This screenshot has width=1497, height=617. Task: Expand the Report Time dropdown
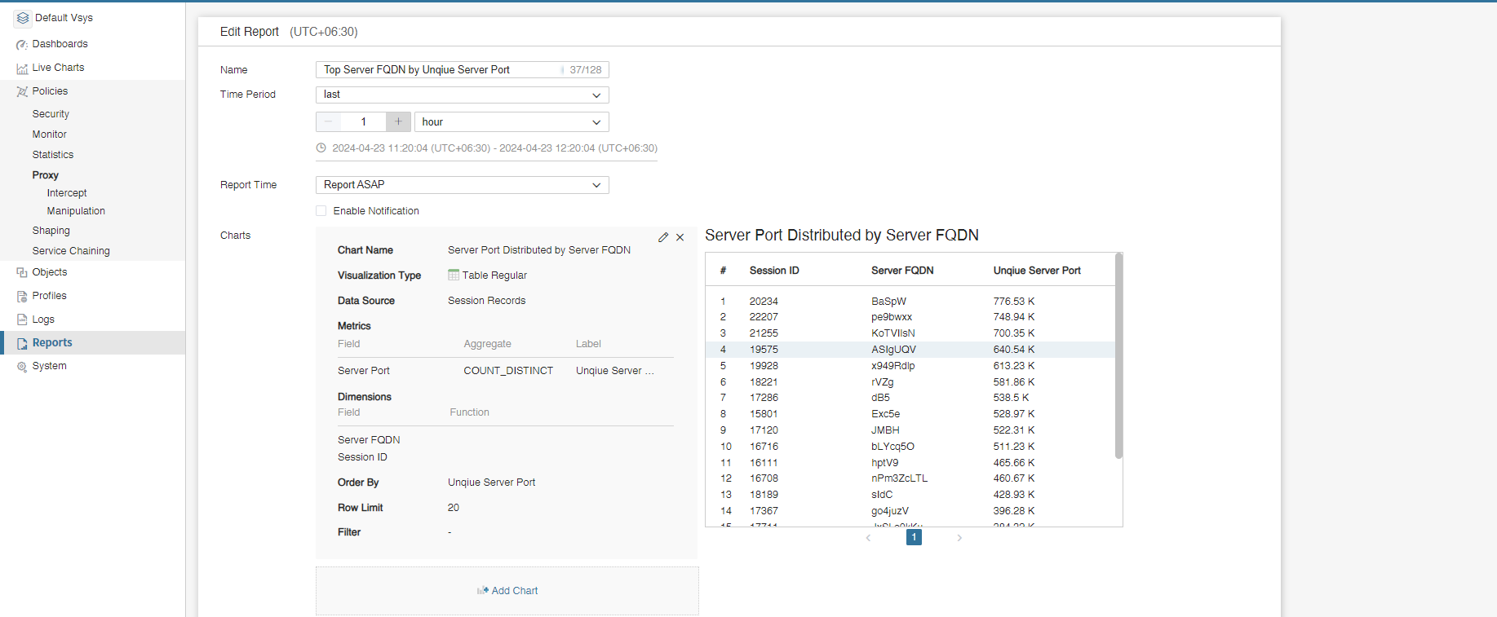[462, 185]
